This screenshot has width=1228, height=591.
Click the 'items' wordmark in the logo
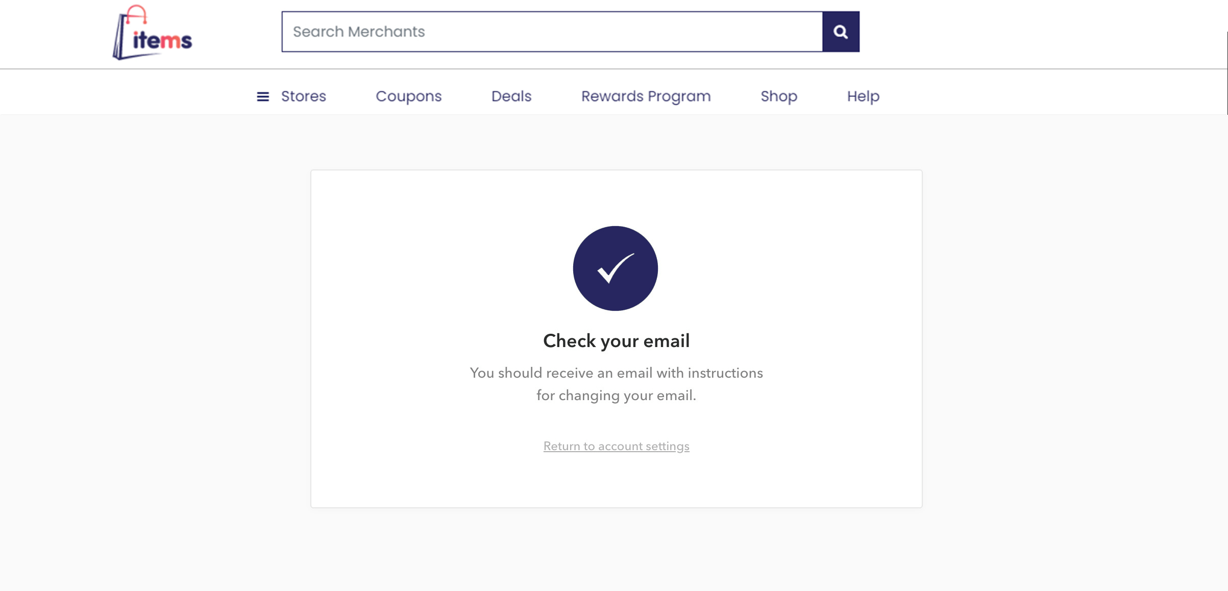coord(162,40)
